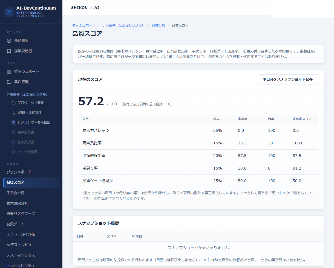
Task: Click the 18.8 value in 手戻り率 row
Action: pyautogui.click(x=242, y=168)
